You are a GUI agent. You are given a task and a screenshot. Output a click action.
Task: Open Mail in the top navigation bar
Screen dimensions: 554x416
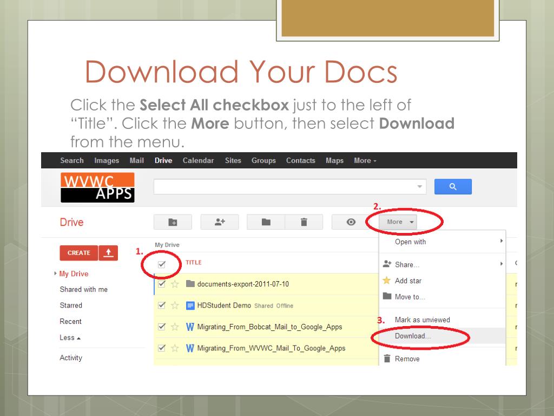point(137,160)
